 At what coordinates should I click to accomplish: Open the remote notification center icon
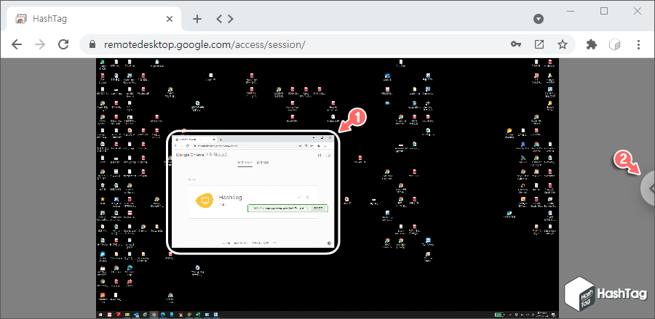point(554,315)
